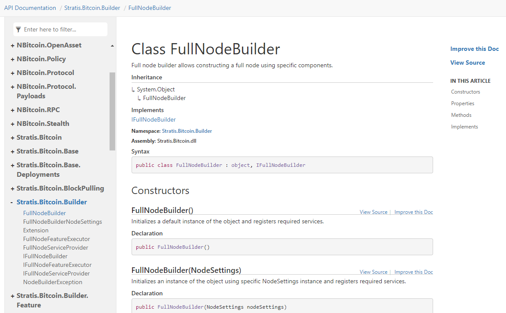Collapse the Stratis.Bitcoin.Builder namespace
The image size is (506, 313).
(x=12, y=203)
